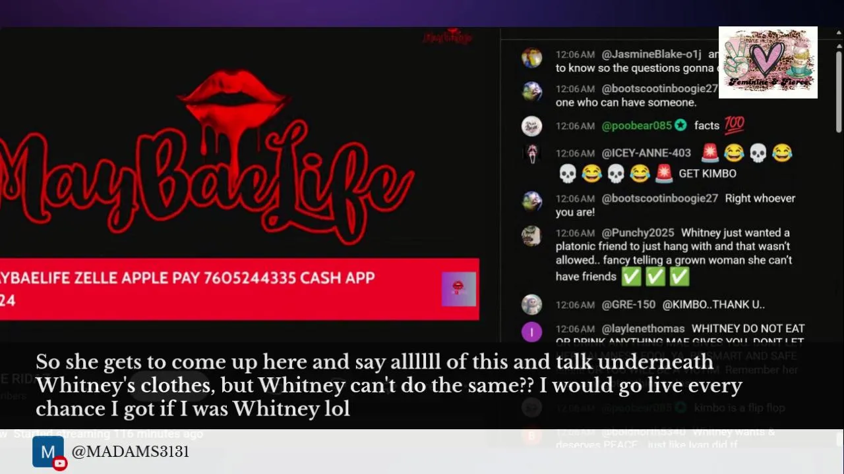Click GRE-150's profile avatar
This screenshot has width=844, height=474.
(x=531, y=305)
